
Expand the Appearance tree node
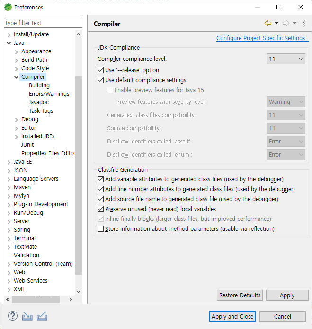click(x=17, y=51)
